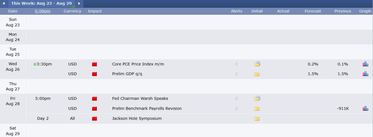
Task: Go to next week with right arrow
Action: [x=79, y=4]
